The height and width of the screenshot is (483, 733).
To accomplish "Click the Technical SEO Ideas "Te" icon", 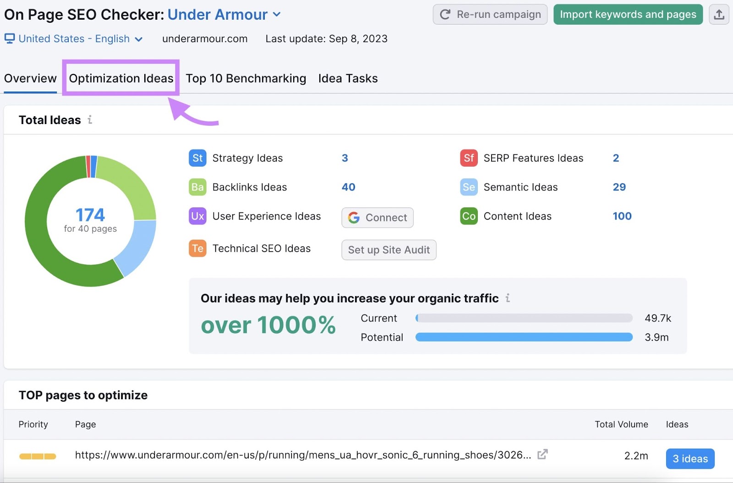I will click(197, 248).
